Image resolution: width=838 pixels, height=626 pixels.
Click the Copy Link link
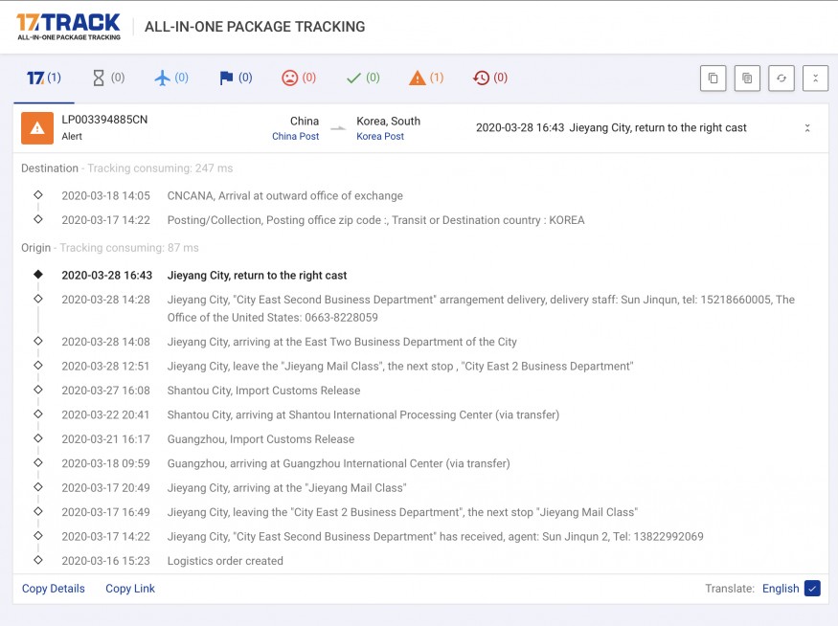tap(130, 589)
